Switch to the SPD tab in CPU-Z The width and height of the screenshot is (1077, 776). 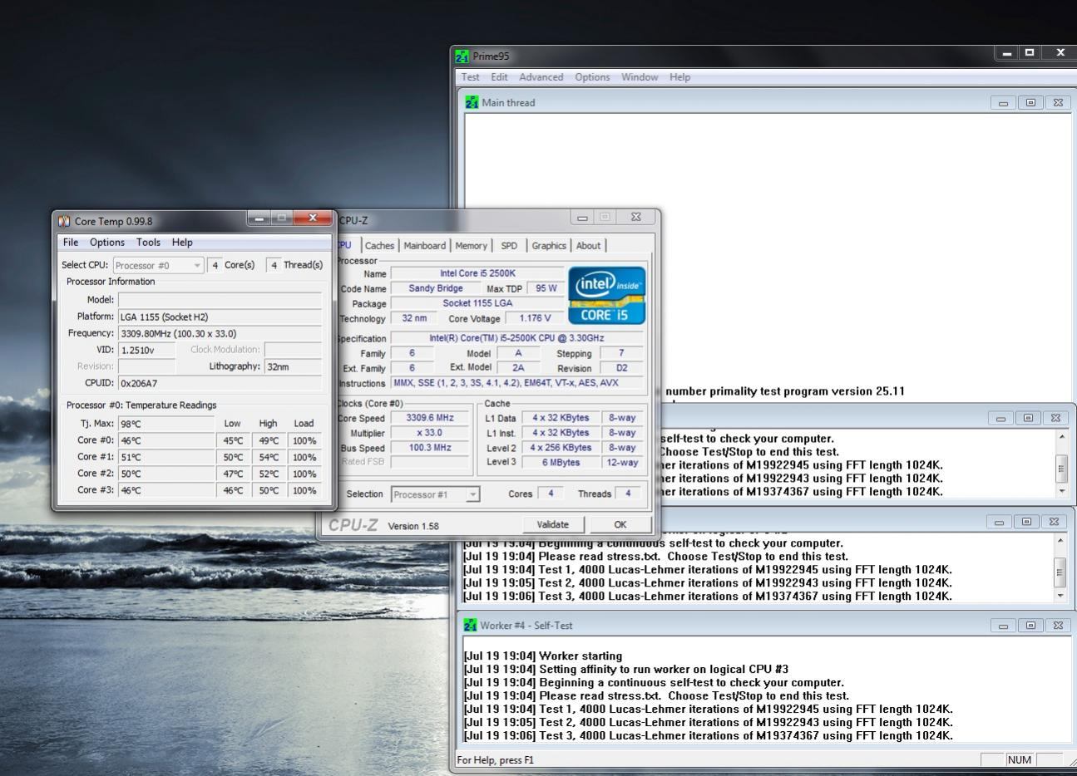pos(509,245)
